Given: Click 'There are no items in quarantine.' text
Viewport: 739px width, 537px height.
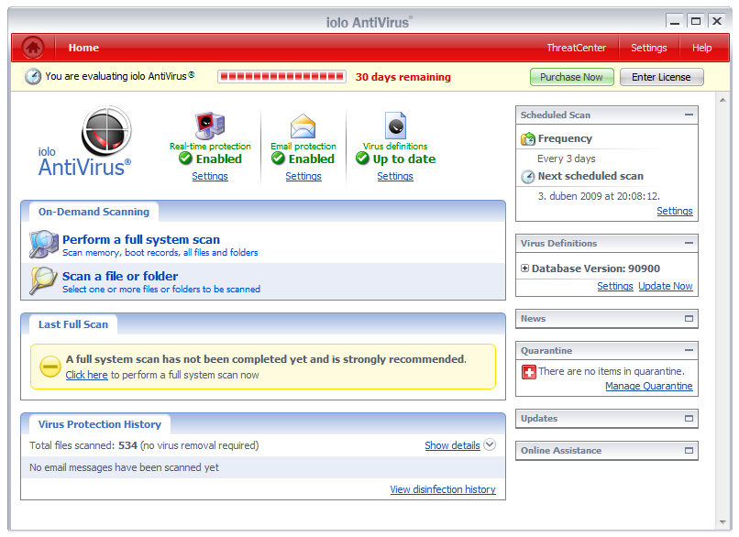Looking at the screenshot, I should point(612,371).
